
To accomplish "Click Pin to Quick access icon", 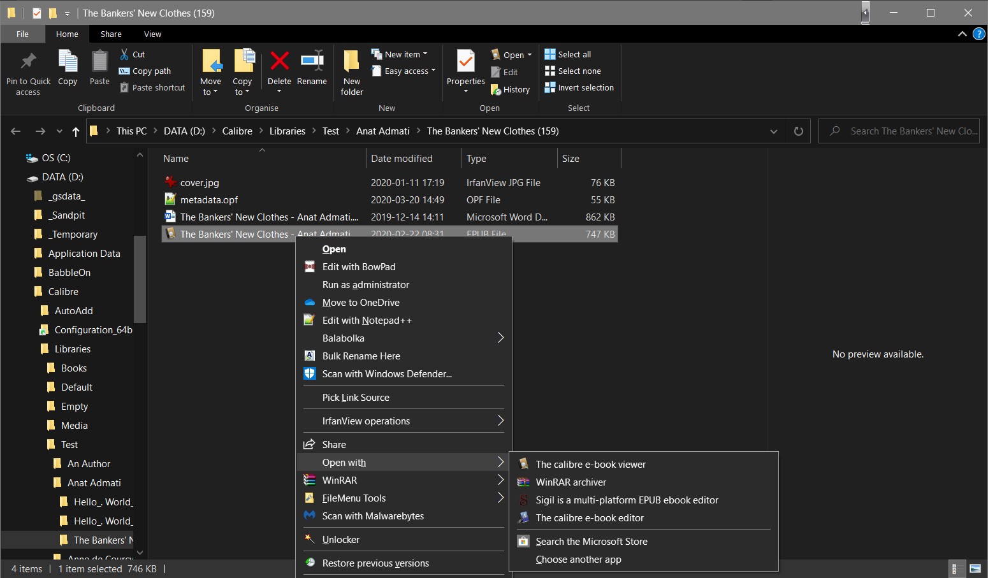I will point(28,61).
